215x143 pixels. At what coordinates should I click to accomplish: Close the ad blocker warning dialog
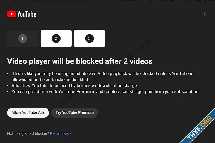pyautogui.click(x=203, y=14)
